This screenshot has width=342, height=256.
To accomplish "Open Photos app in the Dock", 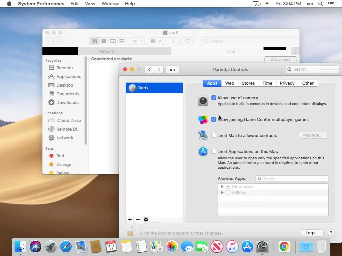I will click(x=172, y=247).
